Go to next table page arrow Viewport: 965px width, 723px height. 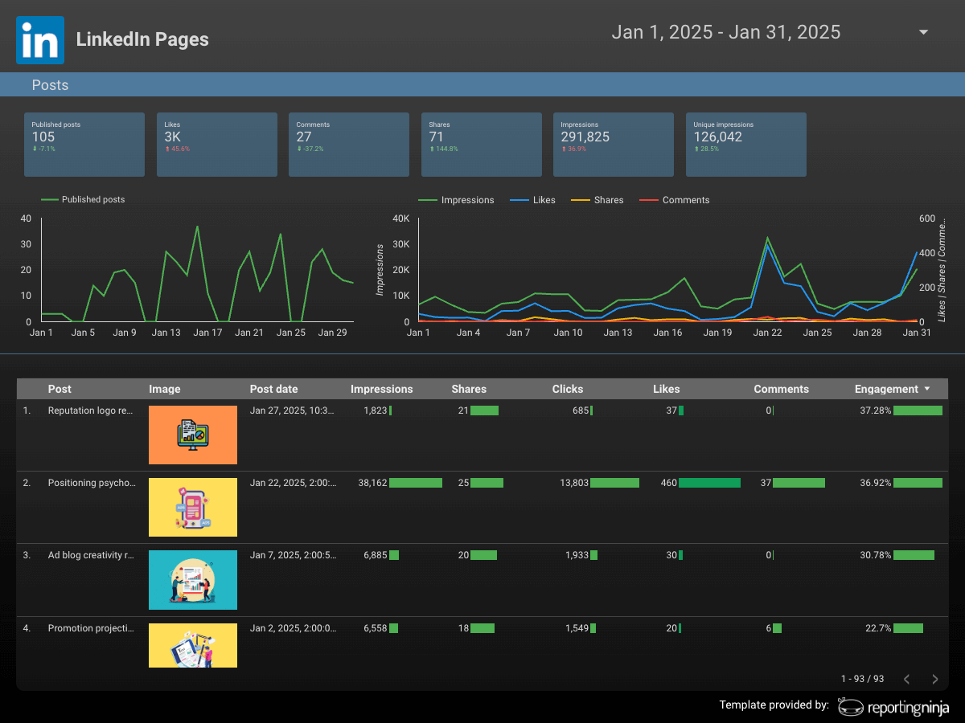pyautogui.click(x=934, y=679)
